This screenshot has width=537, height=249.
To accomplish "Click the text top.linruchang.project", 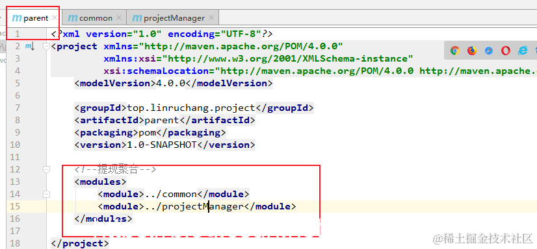I will coord(191,108).
